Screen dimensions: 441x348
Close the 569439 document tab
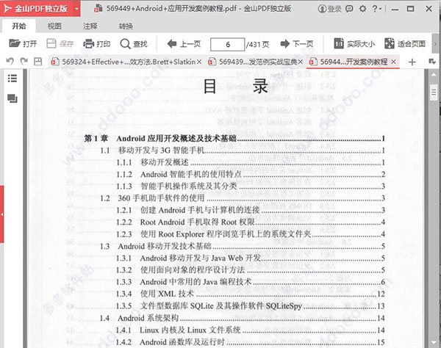tap(301, 62)
